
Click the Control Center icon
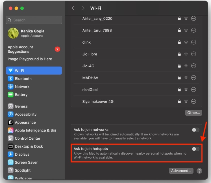click(x=10, y=138)
